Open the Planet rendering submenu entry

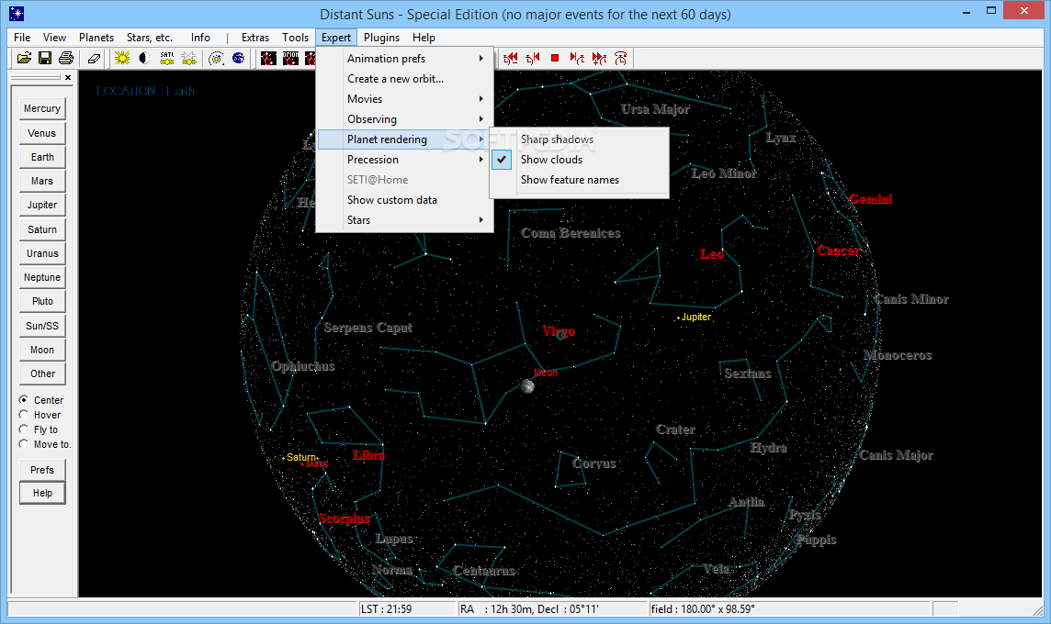405,139
